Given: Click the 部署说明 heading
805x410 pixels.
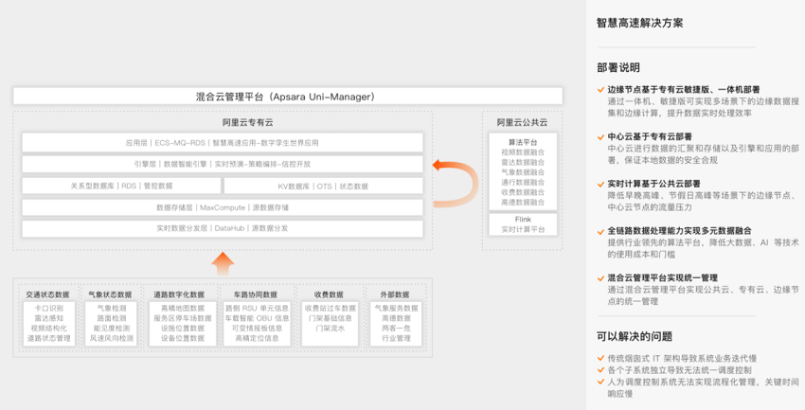Looking at the screenshot, I should pyautogui.click(x=618, y=68).
